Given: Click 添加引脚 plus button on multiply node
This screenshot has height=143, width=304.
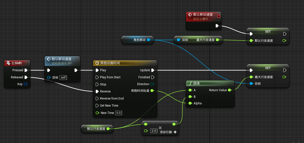Looking at the screenshot, I should tap(175, 132).
